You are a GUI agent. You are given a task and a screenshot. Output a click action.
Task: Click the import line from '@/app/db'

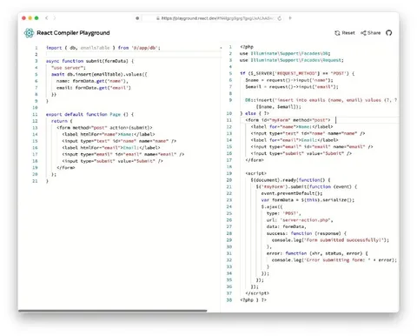point(103,48)
